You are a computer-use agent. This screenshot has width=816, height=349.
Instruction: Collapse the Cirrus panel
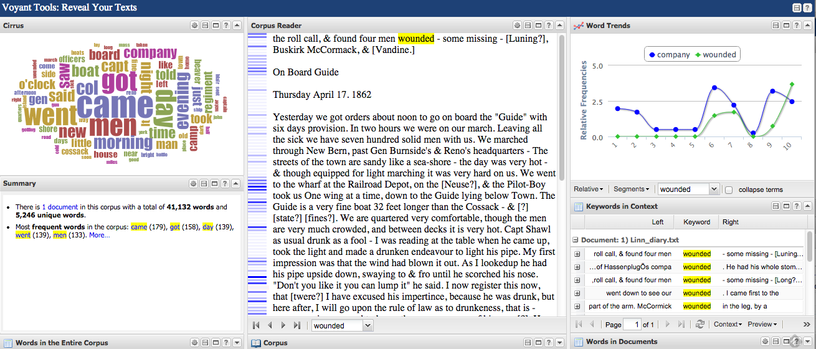[237, 26]
